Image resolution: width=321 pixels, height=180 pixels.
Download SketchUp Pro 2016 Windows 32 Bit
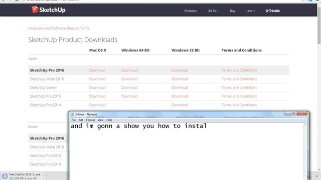click(x=180, y=70)
